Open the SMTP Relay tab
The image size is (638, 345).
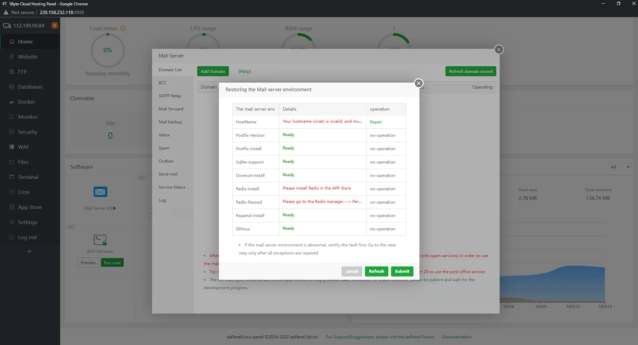173,96
